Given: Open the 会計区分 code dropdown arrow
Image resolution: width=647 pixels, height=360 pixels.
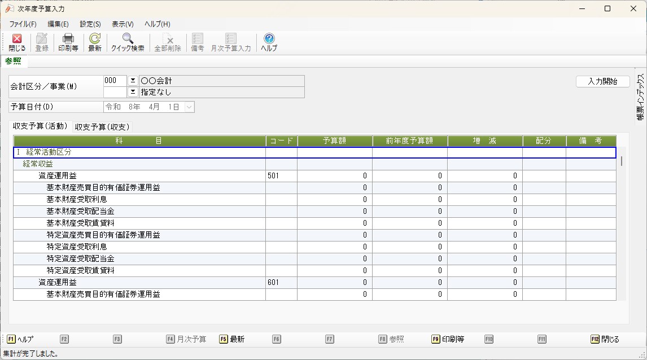Looking at the screenshot, I should coord(133,81).
